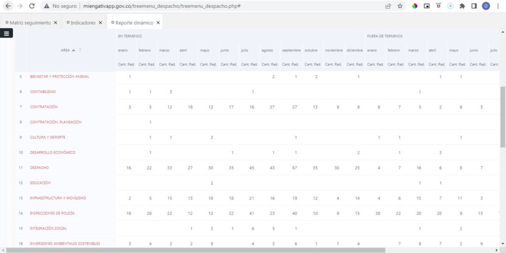The width and height of the screenshot is (506, 253).
Task: Switch to Indicadores tab
Action: click(83, 23)
